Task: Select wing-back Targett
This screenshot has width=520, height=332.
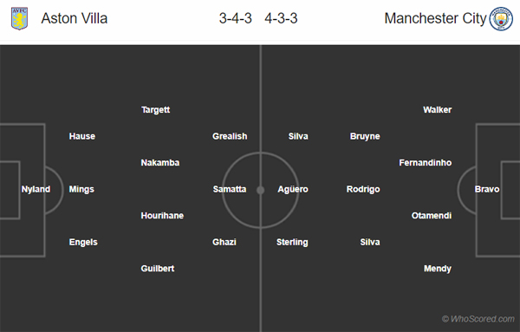Action: click(x=155, y=110)
